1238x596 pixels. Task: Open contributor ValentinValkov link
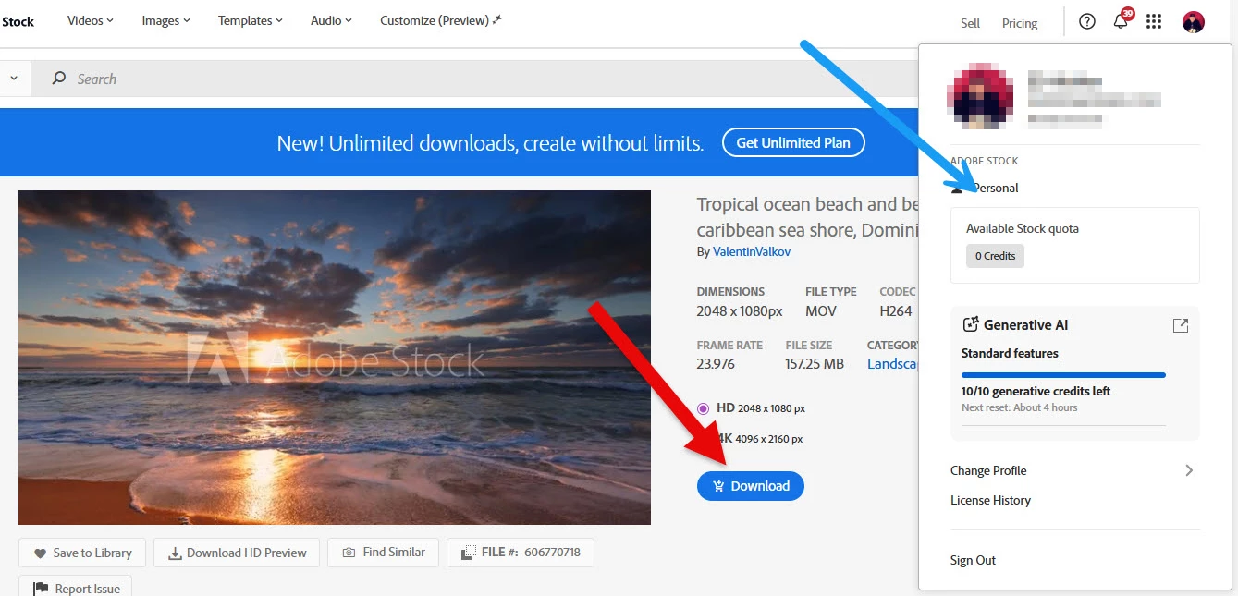752,251
